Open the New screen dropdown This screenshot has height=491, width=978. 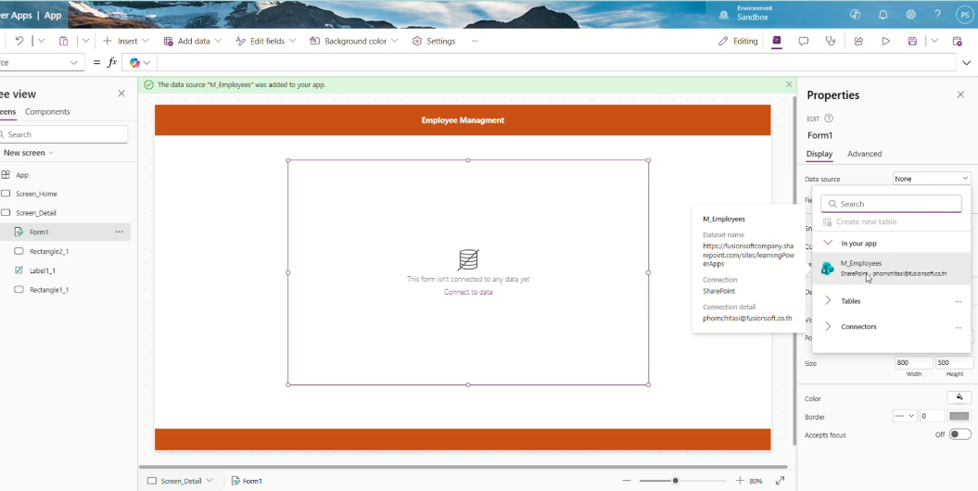pyautogui.click(x=28, y=153)
